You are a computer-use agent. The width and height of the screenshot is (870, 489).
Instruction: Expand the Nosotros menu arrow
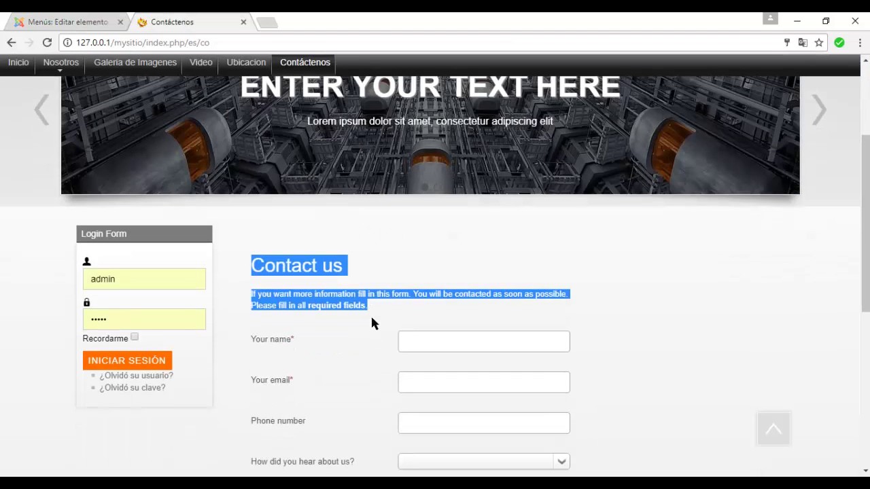click(x=60, y=71)
